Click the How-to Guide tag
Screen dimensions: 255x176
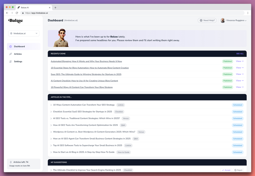[x=124, y=152]
